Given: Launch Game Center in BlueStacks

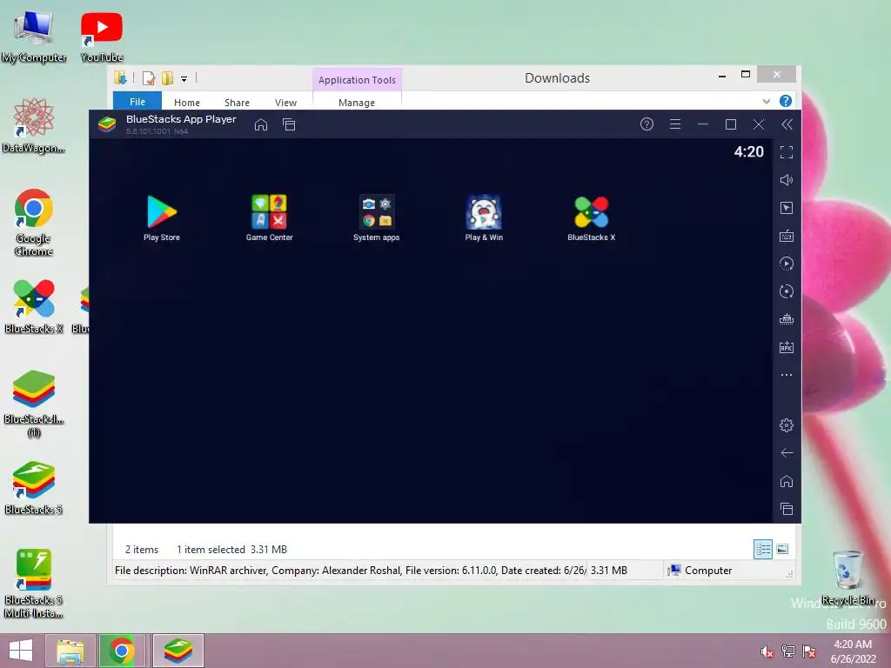Looking at the screenshot, I should click(270, 217).
